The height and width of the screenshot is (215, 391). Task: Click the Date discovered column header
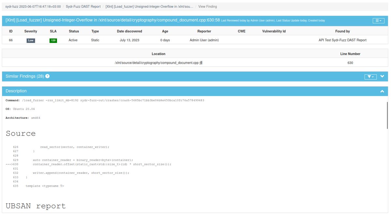[x=129, y=31]
